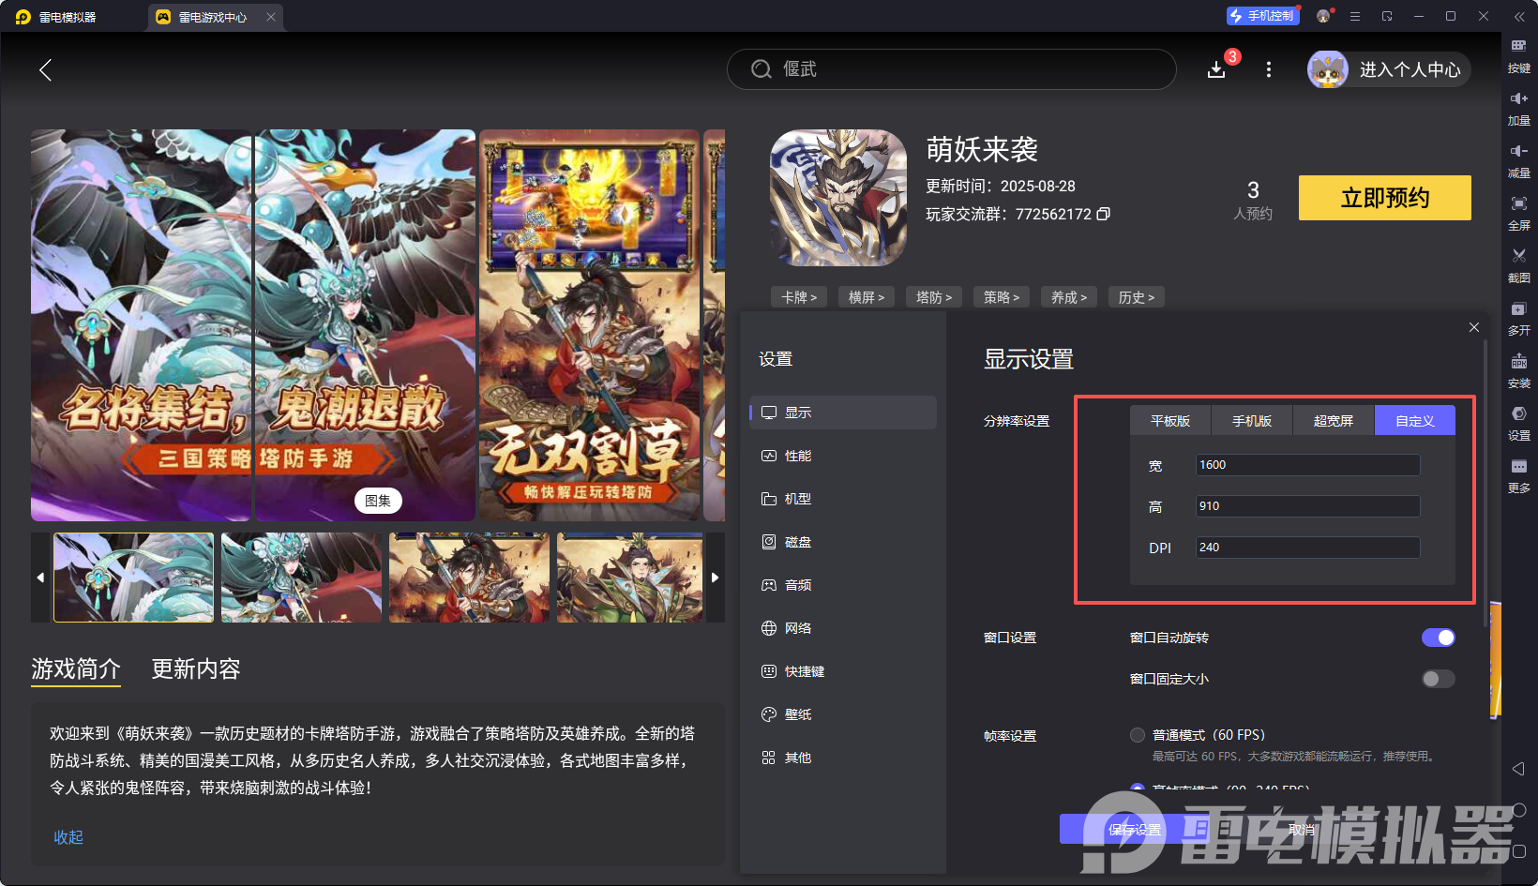
Task: Tap the Android back triangle button
Action: [1519, 769]
